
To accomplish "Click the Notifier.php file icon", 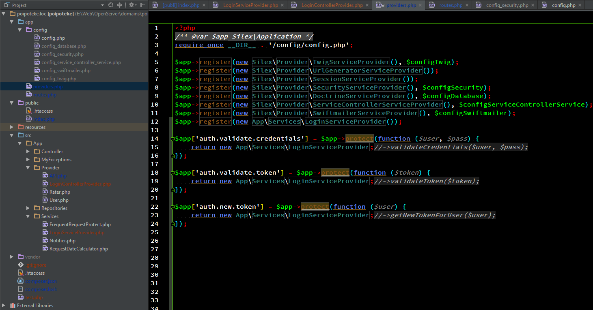I will pos(45,241).
